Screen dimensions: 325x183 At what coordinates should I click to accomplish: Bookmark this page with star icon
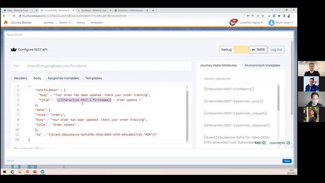(263, 16)
